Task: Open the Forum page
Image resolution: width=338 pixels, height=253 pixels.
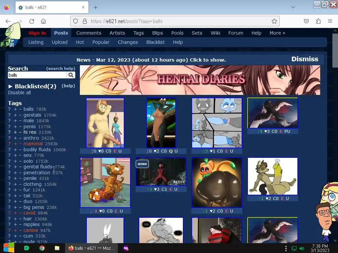Action: point(236,33)
